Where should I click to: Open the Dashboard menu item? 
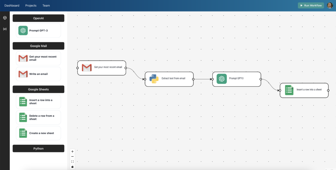(x=12, y=6)
